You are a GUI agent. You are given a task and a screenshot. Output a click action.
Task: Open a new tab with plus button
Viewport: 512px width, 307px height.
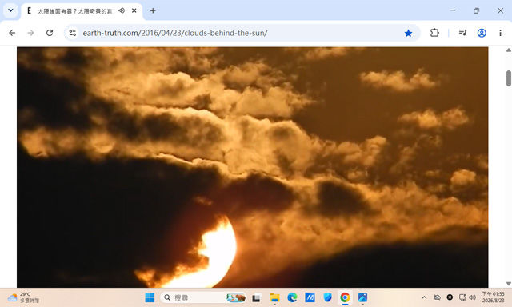(x=153, y=10)
